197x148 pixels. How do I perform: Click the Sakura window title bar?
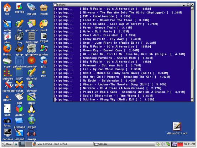(118, 5)
